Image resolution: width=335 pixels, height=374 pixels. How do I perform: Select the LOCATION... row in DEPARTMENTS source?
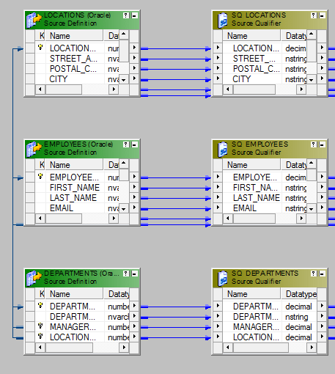82,337
